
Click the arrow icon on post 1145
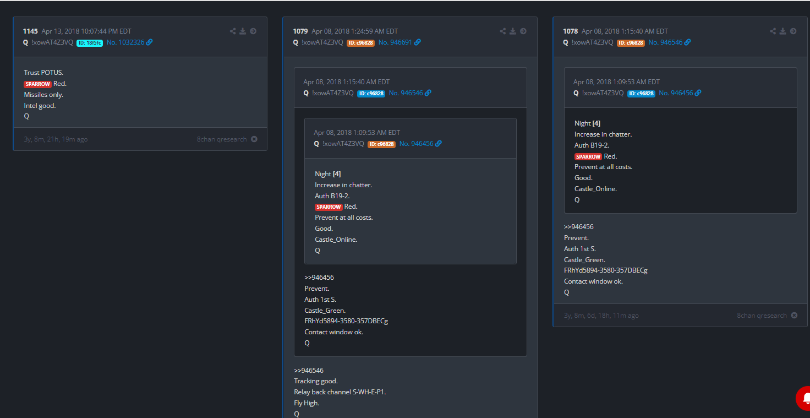253,31
